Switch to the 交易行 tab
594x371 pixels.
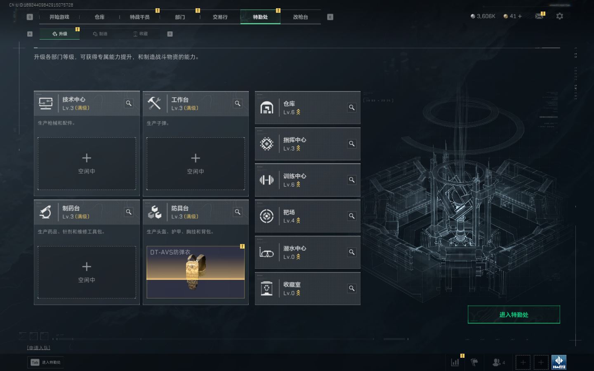[x=220, y=17]
